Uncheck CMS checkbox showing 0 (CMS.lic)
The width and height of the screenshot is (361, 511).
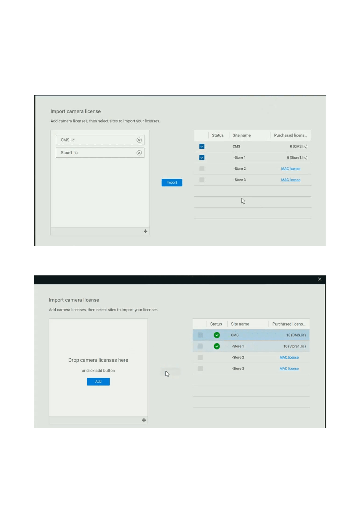coord(202,147)
